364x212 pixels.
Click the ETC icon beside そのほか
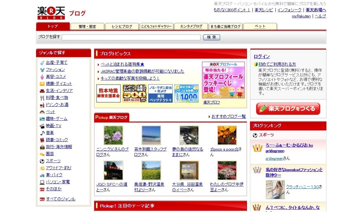click(42, 189)
